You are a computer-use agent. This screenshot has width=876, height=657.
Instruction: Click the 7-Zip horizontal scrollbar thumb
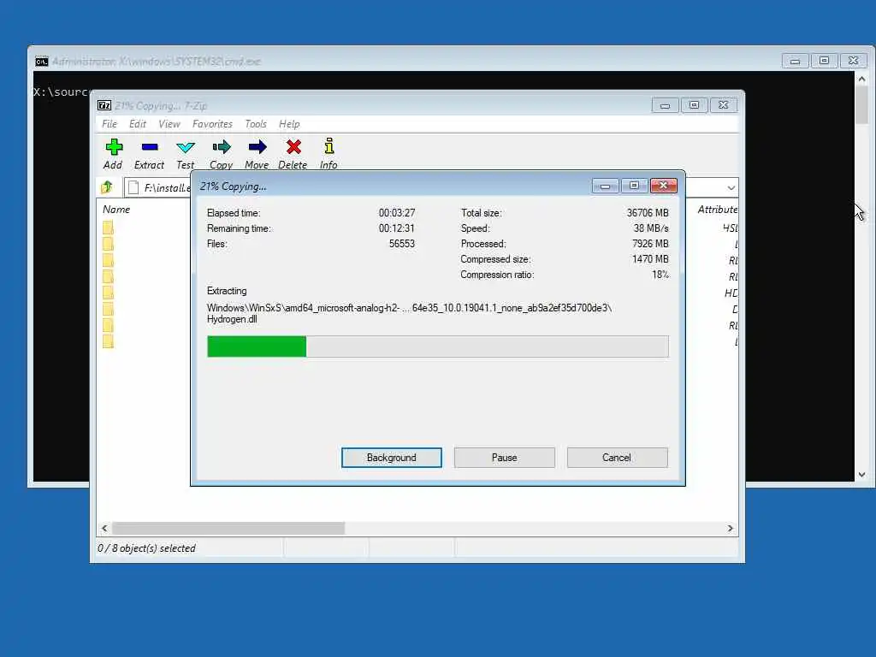tap(228, 528)
